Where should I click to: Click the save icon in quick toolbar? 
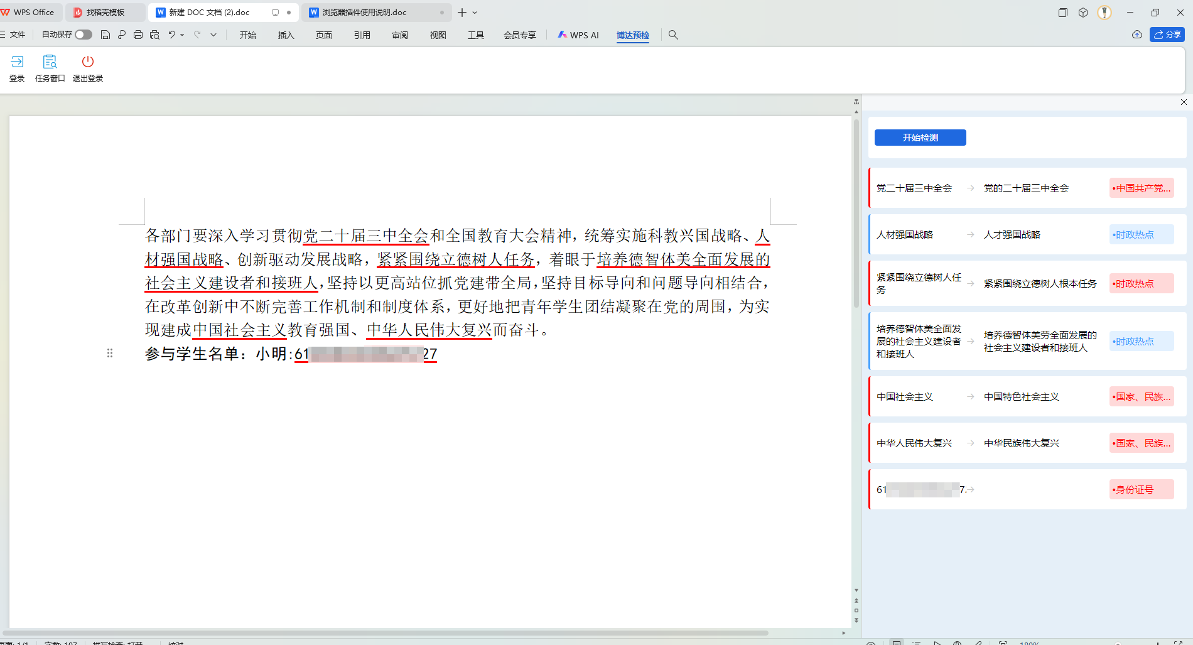105,35
